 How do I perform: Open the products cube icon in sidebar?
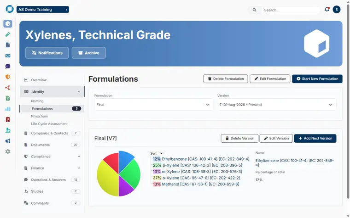click(x=8, y=23)
